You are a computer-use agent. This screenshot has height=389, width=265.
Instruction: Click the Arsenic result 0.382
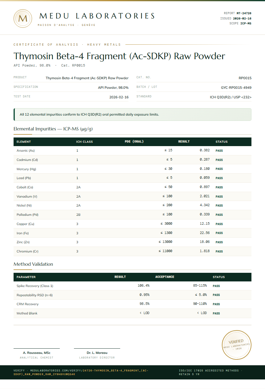point(205,150)
